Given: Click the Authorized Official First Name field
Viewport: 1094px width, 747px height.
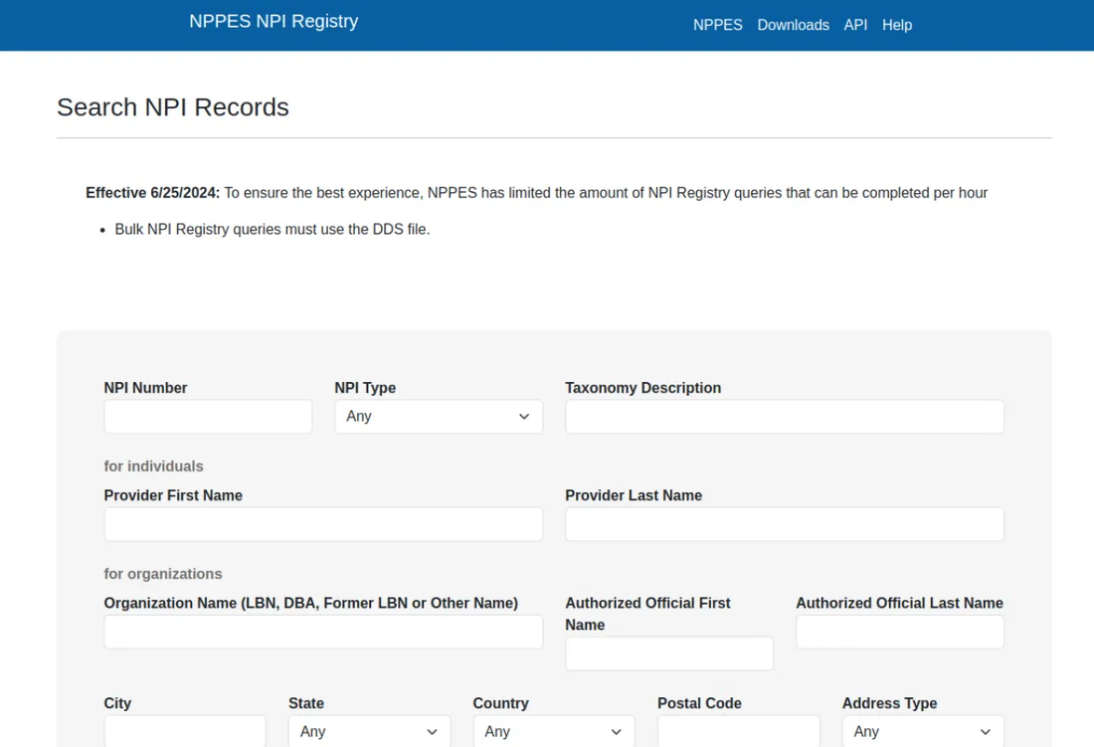Looking at the screenshot, I should click(x=669, y=654).
